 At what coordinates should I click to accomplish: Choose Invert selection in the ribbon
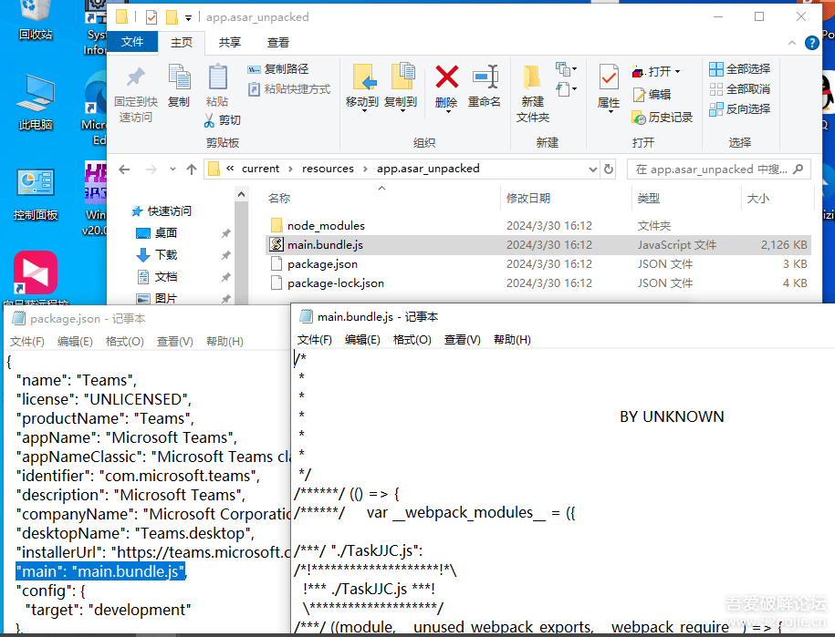tap(740, 109)
